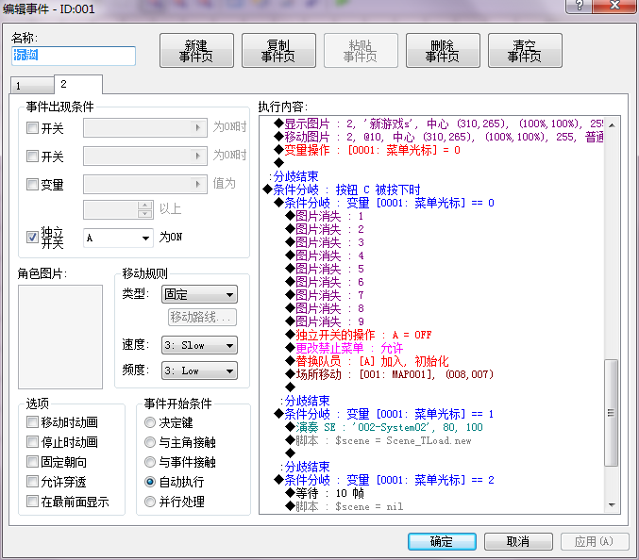
Task: Select 脚本 Scene_TLoad.new line
Action: click(378, 440)
